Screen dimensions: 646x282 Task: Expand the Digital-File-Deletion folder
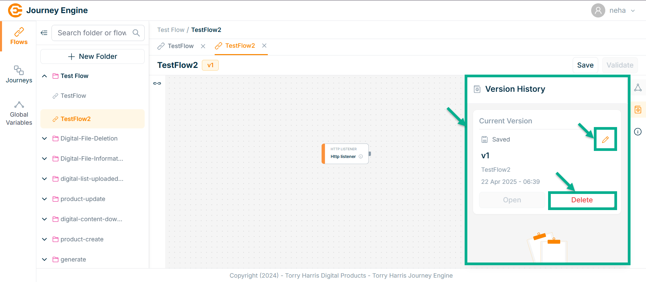[x=44, y=138]
